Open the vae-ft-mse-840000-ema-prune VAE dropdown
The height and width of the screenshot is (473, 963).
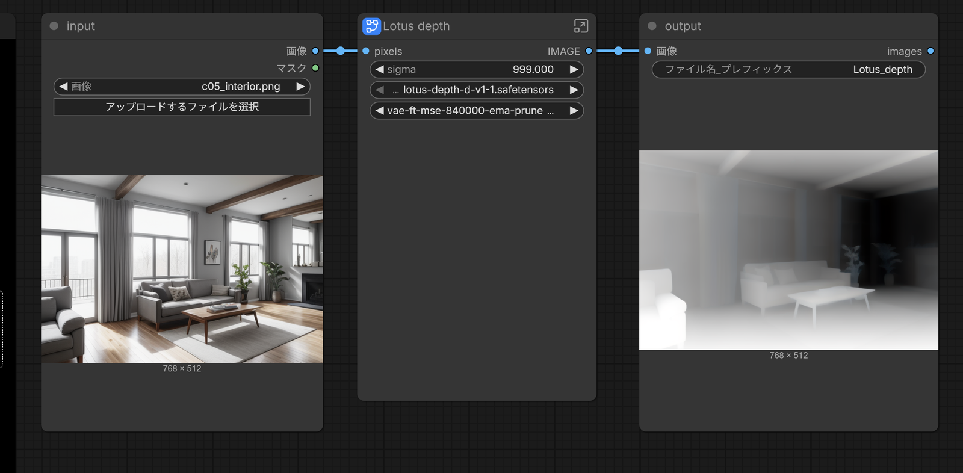(x=477, y=111)
